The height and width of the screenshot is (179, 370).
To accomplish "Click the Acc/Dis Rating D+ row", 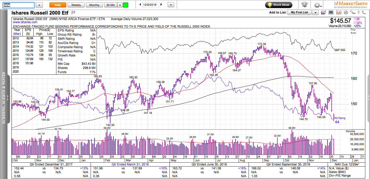I will click(x=77, y=43).
